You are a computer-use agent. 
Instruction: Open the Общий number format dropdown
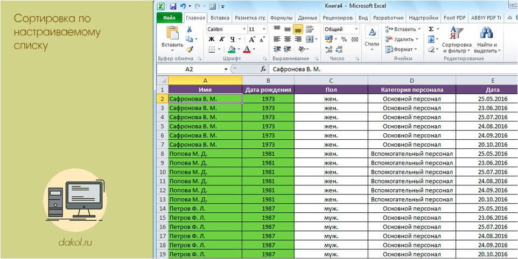pyautogui.click(x=356, y=30)
